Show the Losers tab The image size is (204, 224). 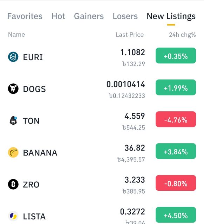[125, 16]
